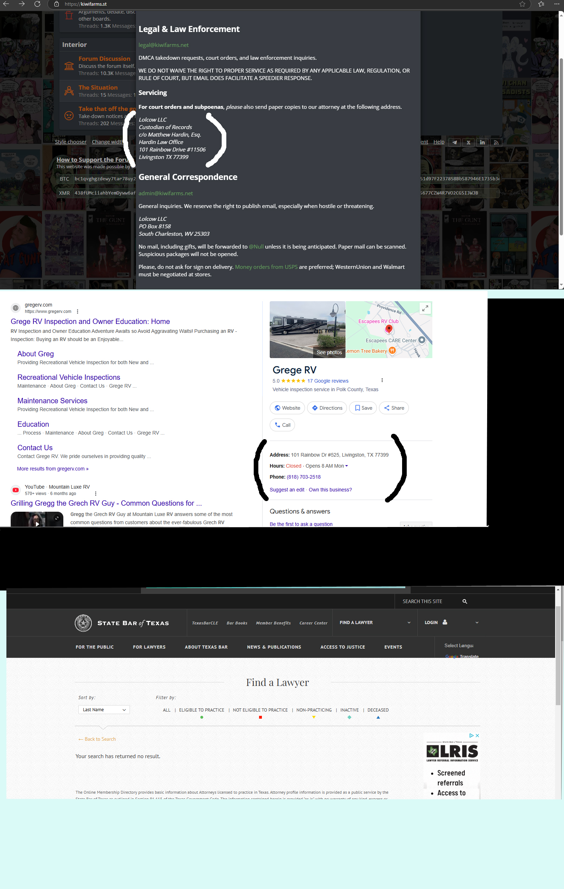Click the red map pin on Escapees RV Club
The width and height of the screenshot is (564, 889).
389,329
